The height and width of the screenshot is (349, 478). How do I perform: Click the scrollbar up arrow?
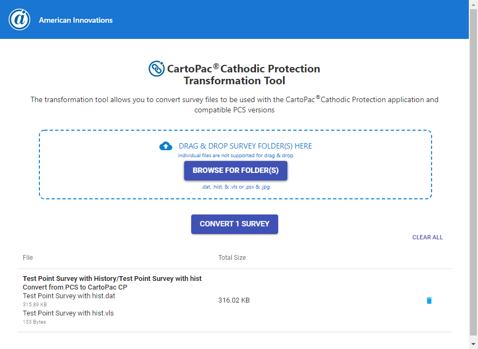[473, 4]
